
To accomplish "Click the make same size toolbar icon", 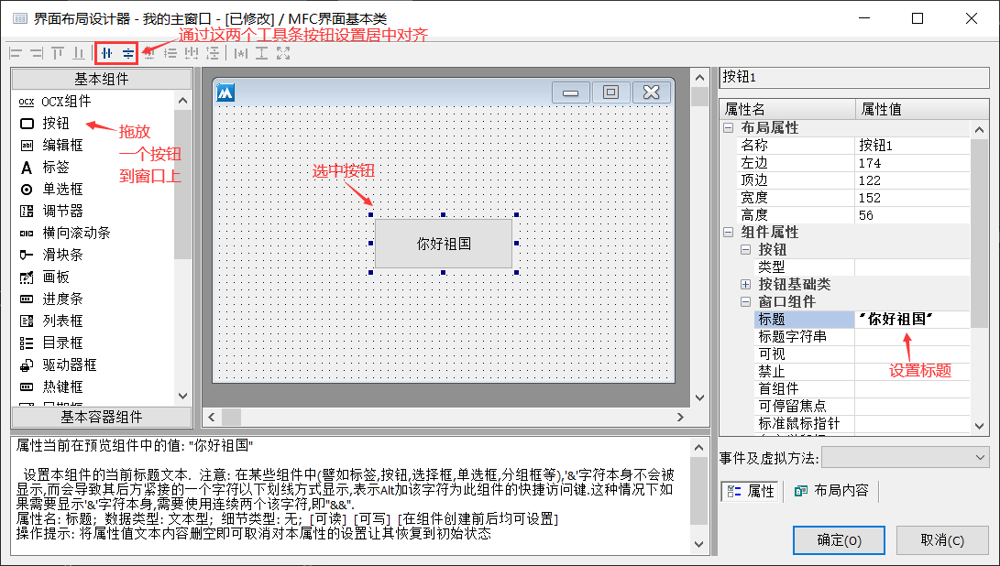I will click(x=283, y=53).
